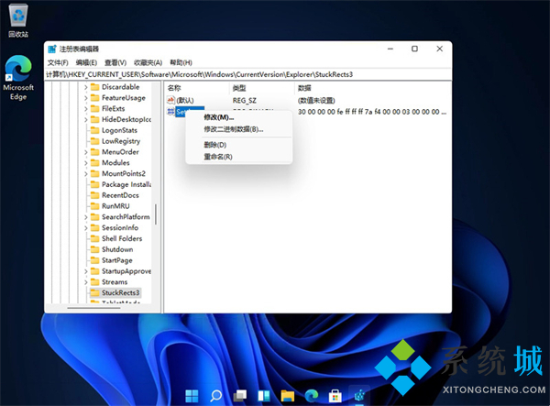Viewport: 550px width, 406px height.
Task: Click the Shutdown folder icon
Action: [x=94, y=249]
